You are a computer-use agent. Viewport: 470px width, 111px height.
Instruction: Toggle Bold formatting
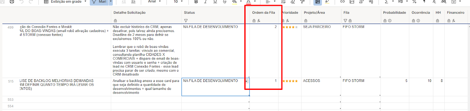196,1
